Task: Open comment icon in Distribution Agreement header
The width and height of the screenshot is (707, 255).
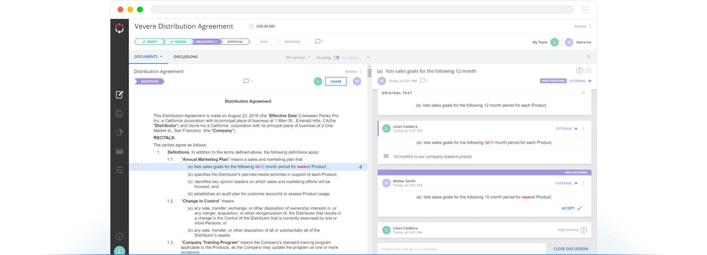Action: coord(246,81)
